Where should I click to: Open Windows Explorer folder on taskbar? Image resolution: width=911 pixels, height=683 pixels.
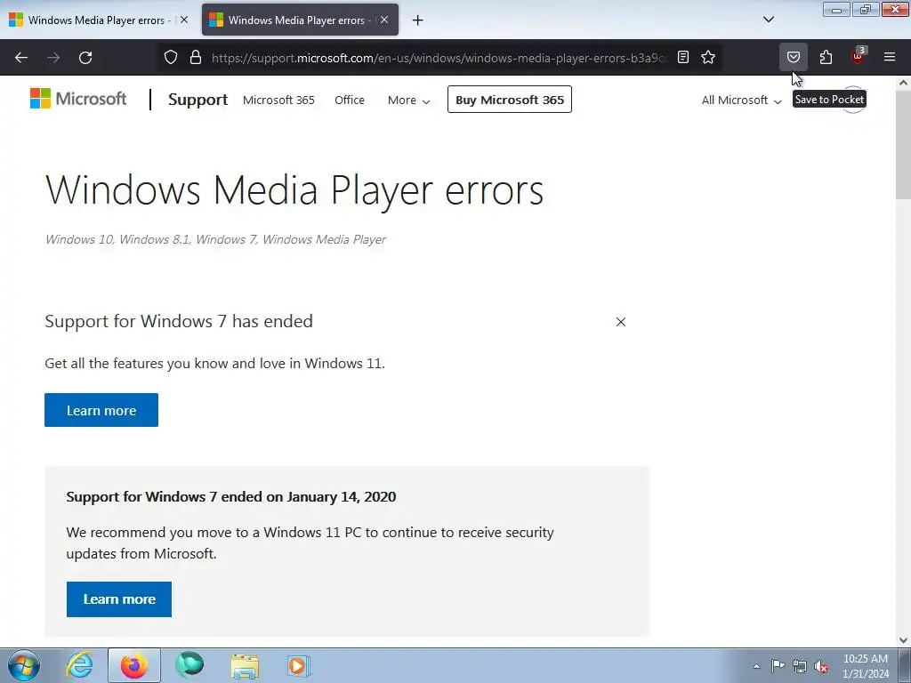tap(245, 665)
